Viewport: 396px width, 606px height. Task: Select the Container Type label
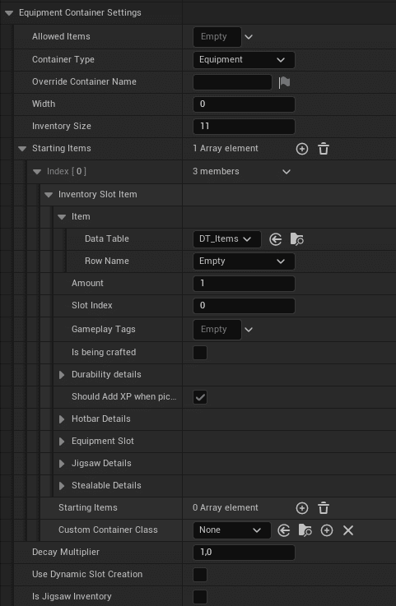coord(63,60)
